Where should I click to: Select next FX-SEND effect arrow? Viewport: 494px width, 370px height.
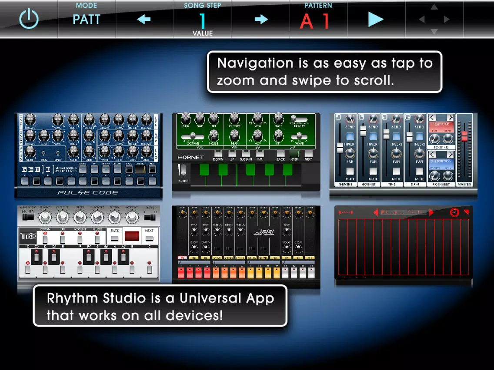tap(451, 118)
